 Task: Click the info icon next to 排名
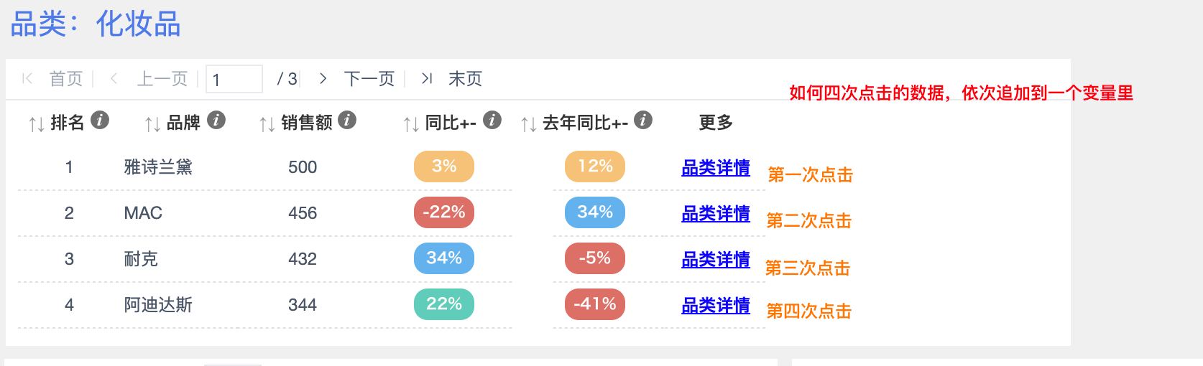pyautogui.click(x=100, y=120)
